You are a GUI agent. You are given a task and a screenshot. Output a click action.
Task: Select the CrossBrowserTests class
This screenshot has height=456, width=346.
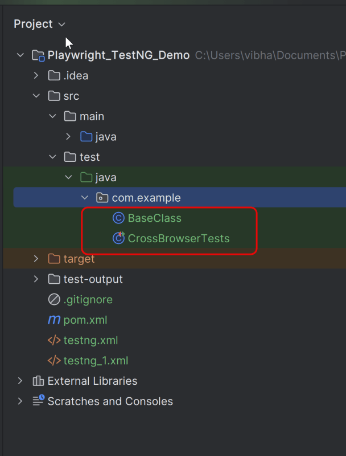(178, 238)
